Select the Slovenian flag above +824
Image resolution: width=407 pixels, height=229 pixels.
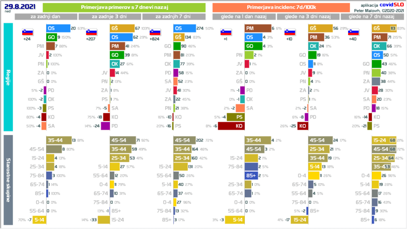(x=155, y=32)
